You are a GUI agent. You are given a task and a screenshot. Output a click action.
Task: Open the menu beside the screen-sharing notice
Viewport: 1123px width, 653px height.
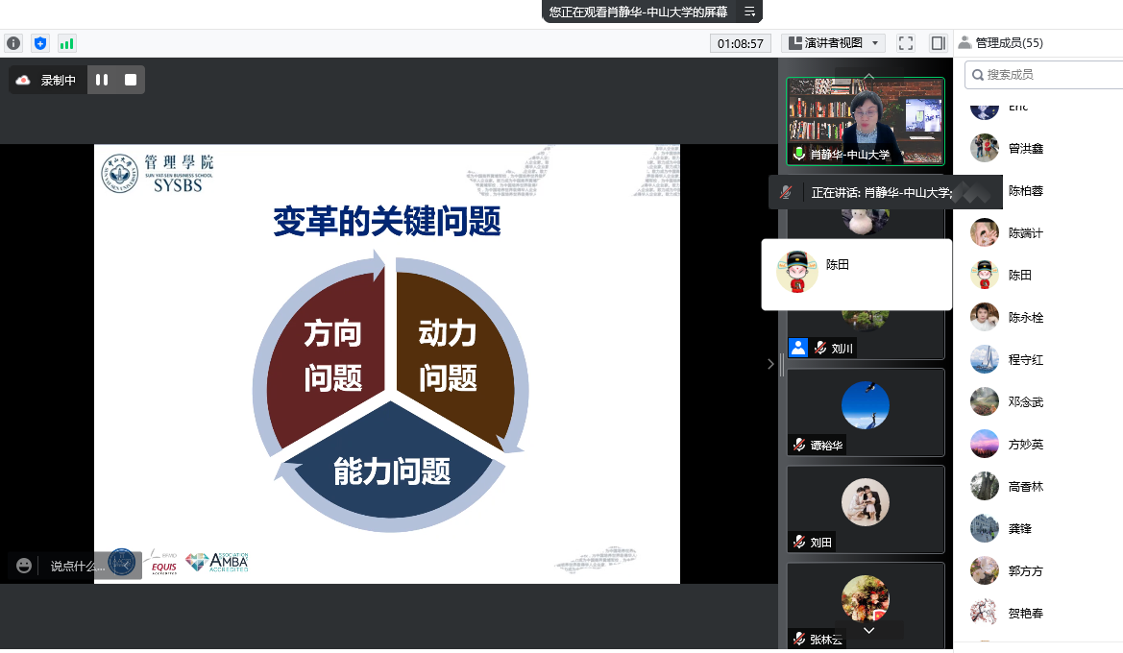pyautogui.click(x=749, y=12)
